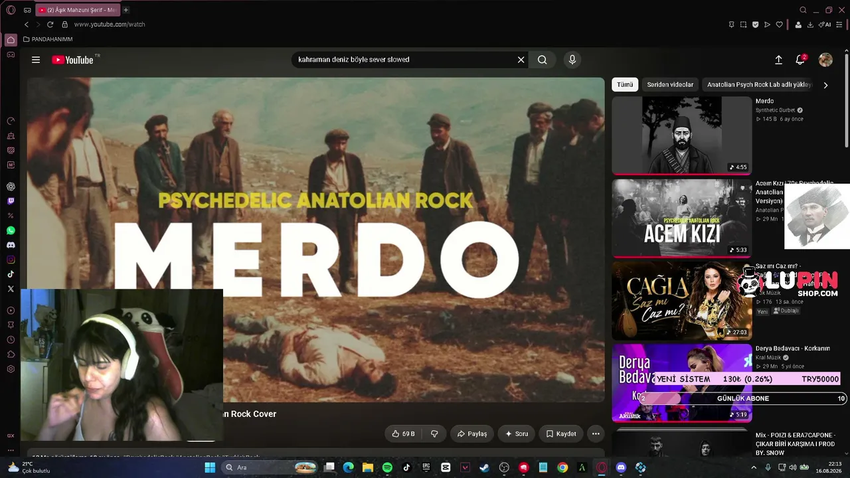
Task: Select the Seriden videolar filter chip
Action: pos(670,84)
